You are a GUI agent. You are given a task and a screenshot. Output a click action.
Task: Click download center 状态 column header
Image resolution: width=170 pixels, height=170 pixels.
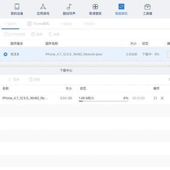[x=83, y=89]
